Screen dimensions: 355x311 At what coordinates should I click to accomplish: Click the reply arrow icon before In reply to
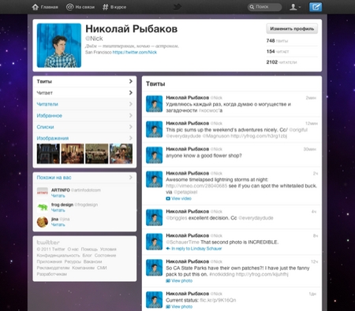[x=168, y=249]
